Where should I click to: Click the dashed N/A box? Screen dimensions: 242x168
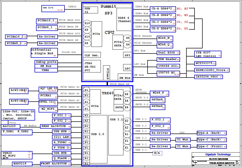(x=157, y=153)
